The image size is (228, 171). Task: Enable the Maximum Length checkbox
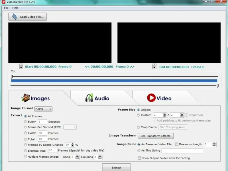[x=176, y=144]
